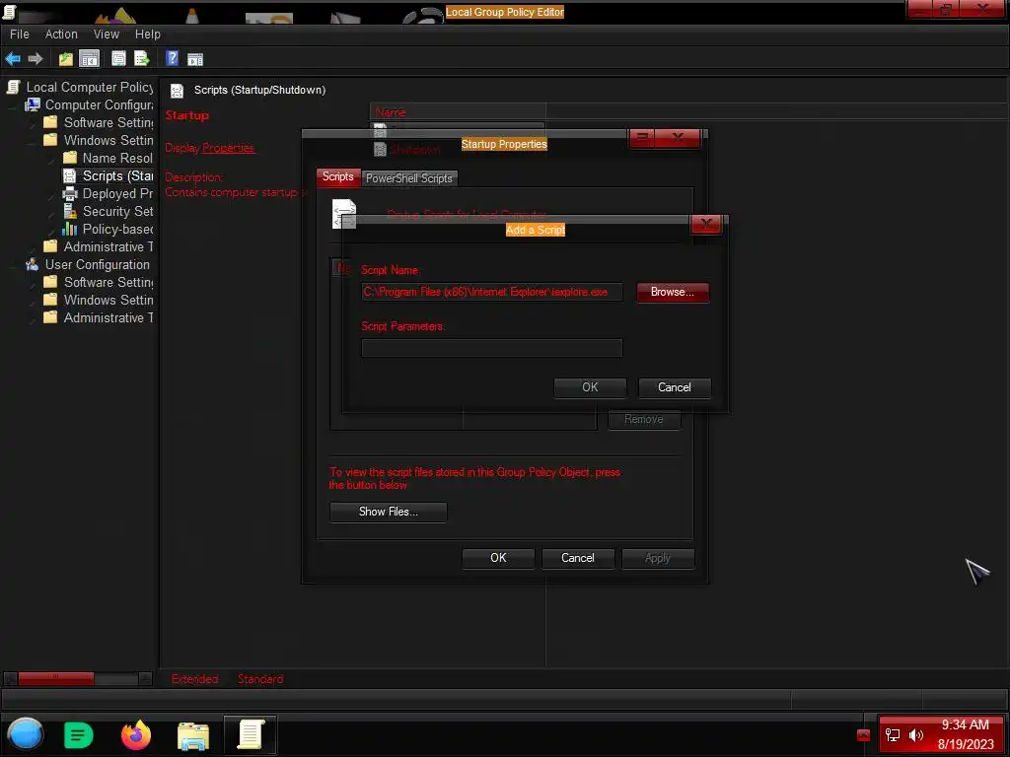This screenshot has width=1010, height=757.
Task: Click the Name column header
Action: pos(458,112)
